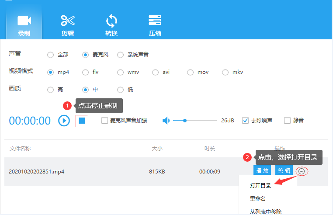Image resolution: width=333 pixels, height=215 pixels.
Task: Click the speaker volume icon
Action: (166, 121)
